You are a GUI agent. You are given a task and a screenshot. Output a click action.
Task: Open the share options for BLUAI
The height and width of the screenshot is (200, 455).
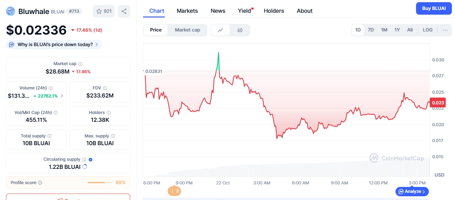point(124,11)
